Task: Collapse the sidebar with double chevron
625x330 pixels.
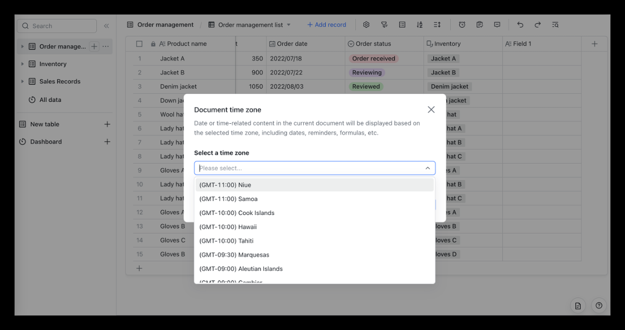Action: coord(106,26)
